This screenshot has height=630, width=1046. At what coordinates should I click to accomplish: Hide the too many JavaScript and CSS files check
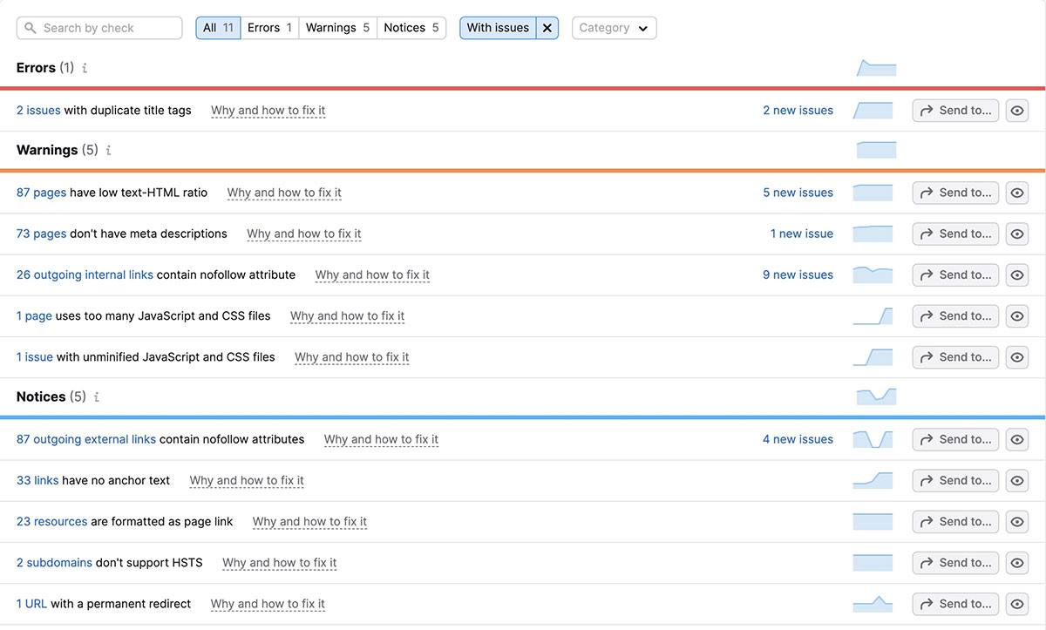pos(1017,315)
